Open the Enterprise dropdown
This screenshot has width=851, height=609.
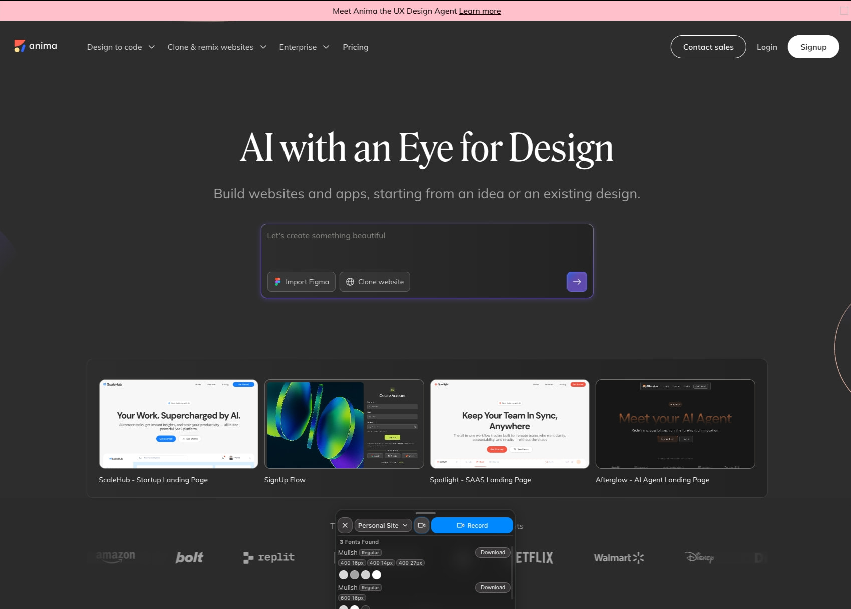304,47
